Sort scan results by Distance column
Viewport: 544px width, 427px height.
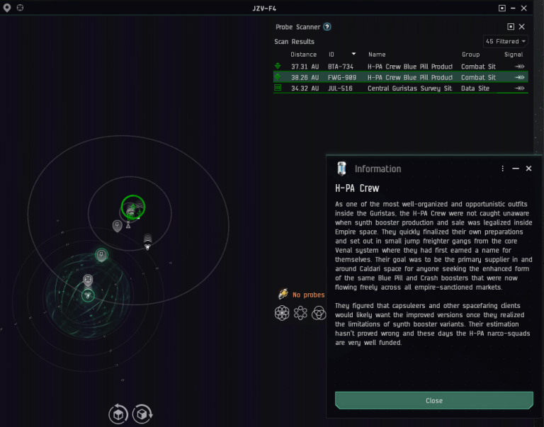coord(303,55)
